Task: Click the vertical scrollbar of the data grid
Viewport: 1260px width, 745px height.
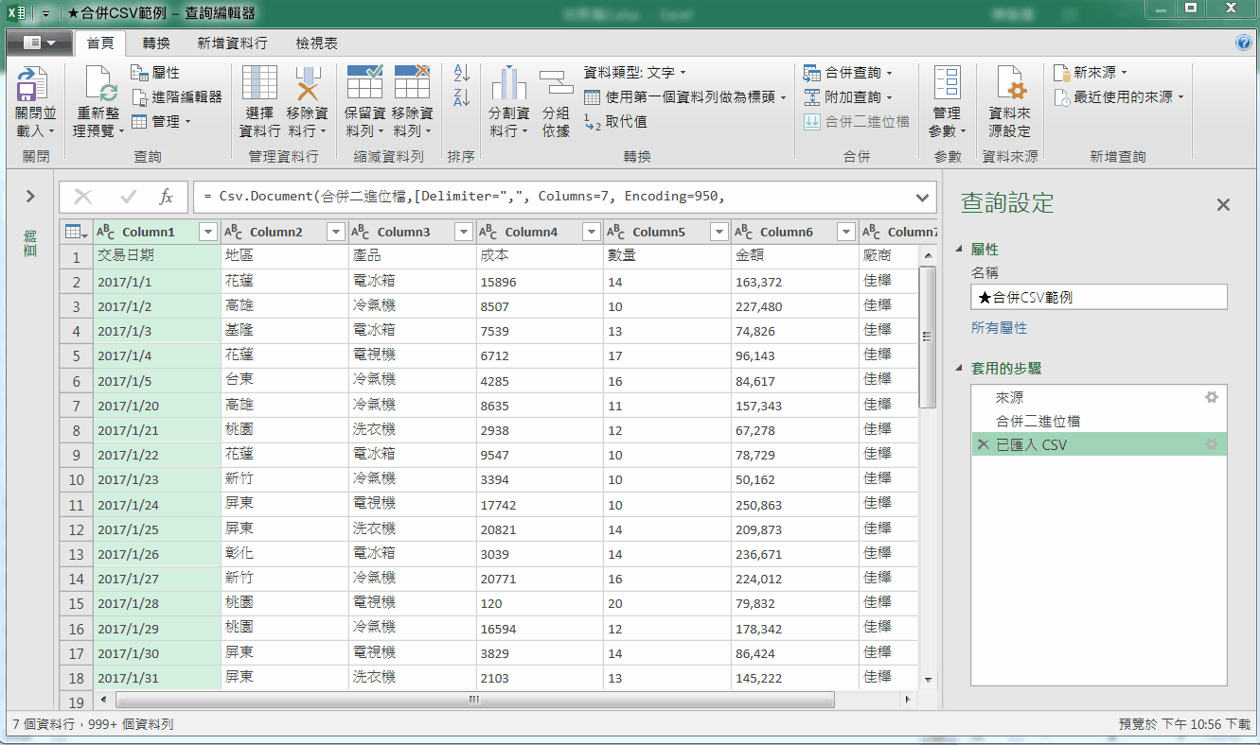Action: [928, 336]
